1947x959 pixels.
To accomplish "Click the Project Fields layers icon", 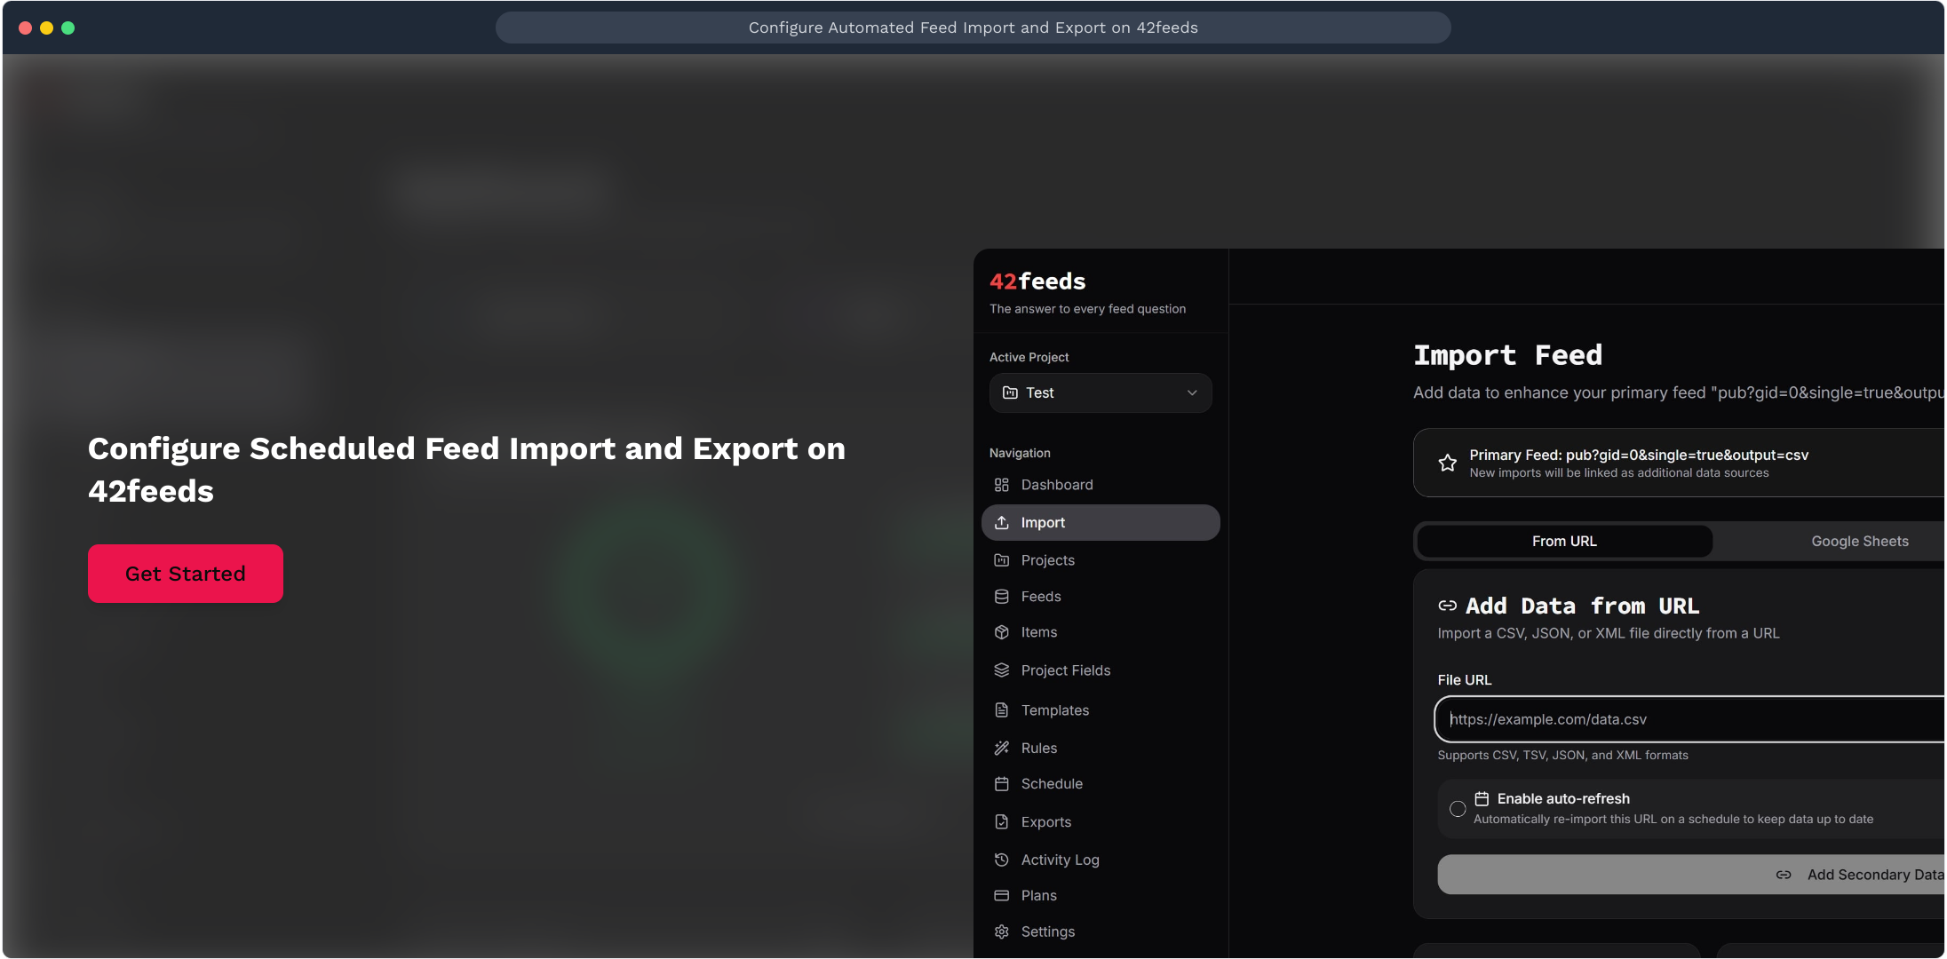I will pyautogui.click(x=1001, y=670).
